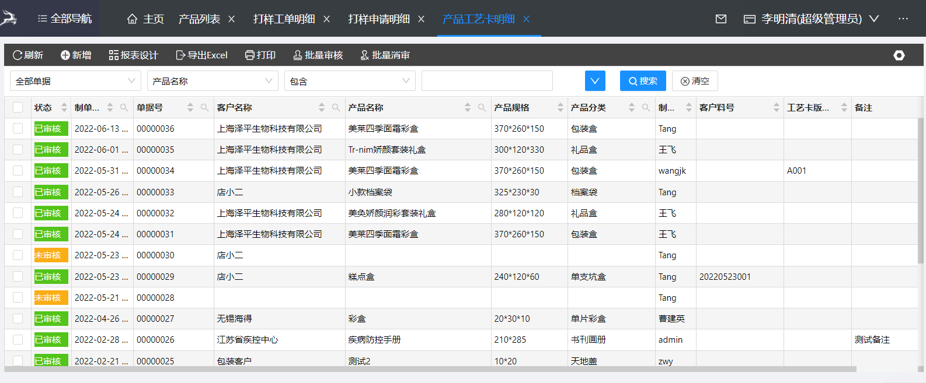Open the 全部单据 dropdown filter

(x=75, y=81)
